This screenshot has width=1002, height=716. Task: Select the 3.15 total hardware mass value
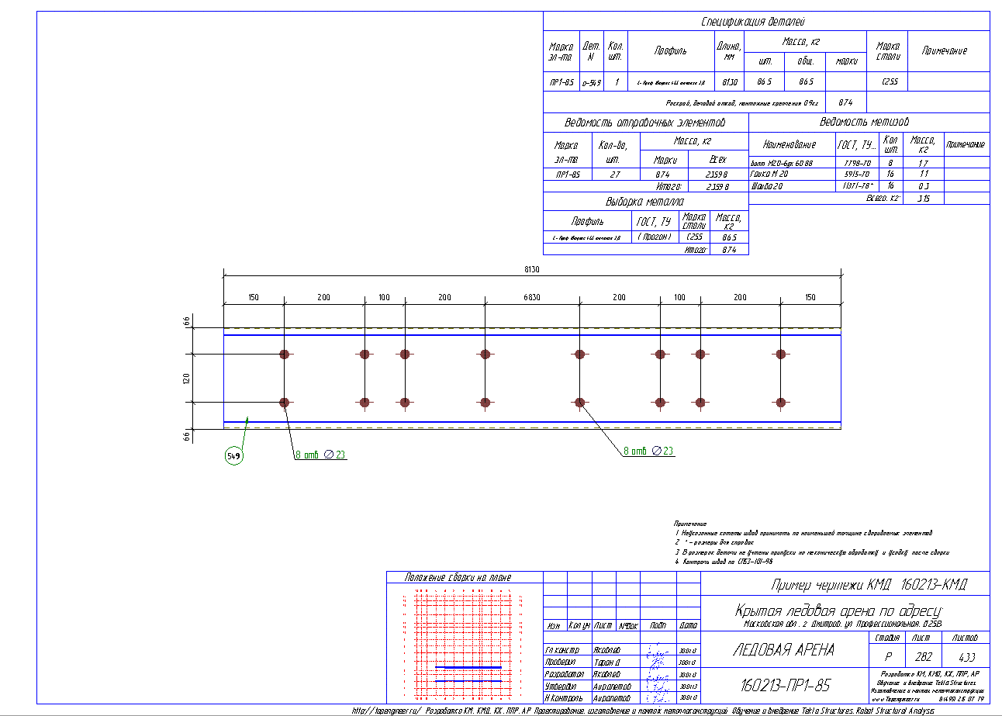(x=923, y=199)
